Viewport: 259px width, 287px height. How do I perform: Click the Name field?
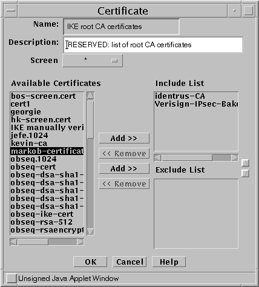pos(121,27)
